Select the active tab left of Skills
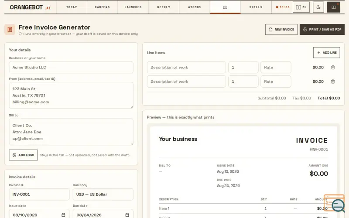The width and height of the screenshot is (349, 218). click(225, 7)
